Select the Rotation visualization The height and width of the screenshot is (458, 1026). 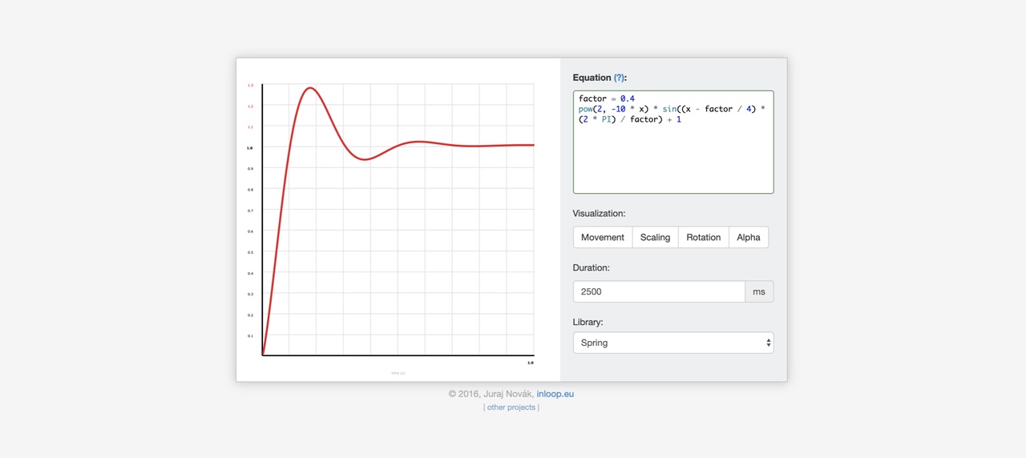click(x=703, y=237)
